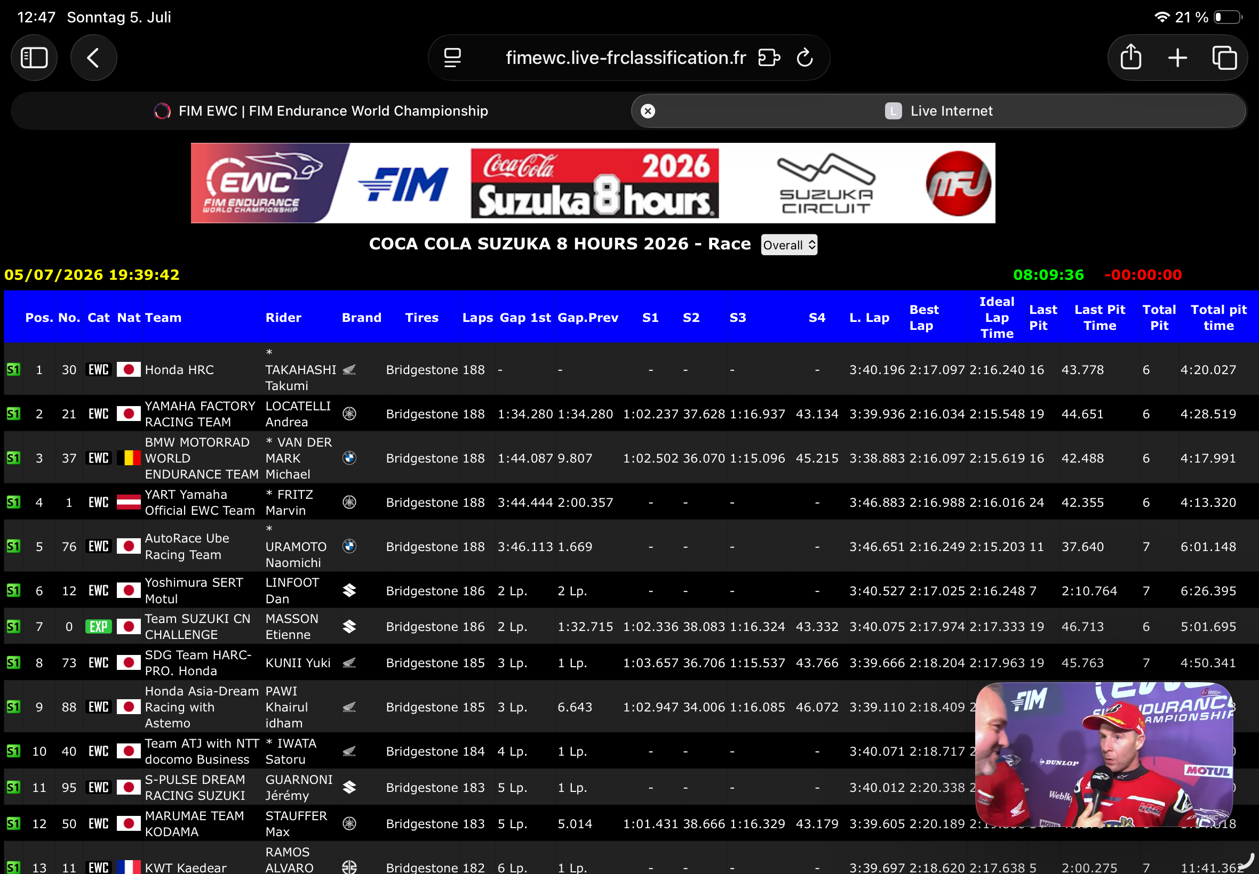
Task: Click the 05/07/2026 19:39:42 timestamp
Action: pyautogui.click(x=92, y=274)
